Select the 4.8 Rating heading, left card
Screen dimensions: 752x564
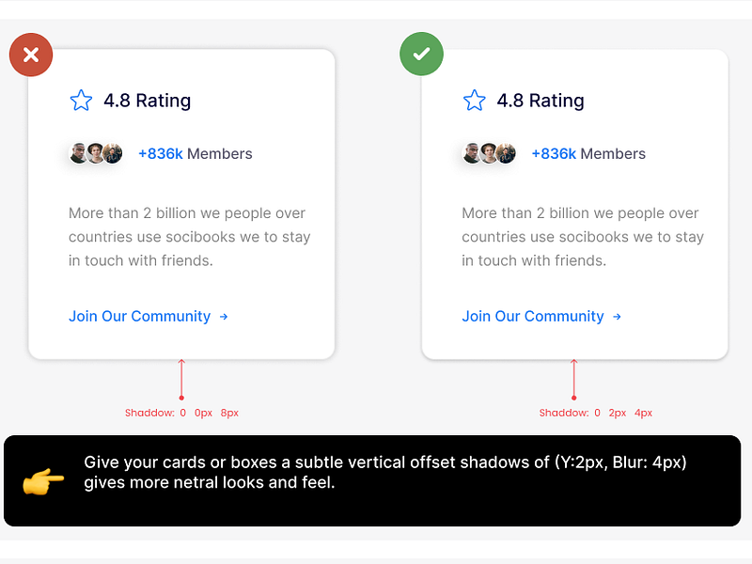147,101
